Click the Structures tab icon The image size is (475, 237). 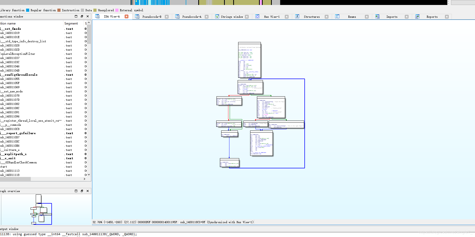297,16
